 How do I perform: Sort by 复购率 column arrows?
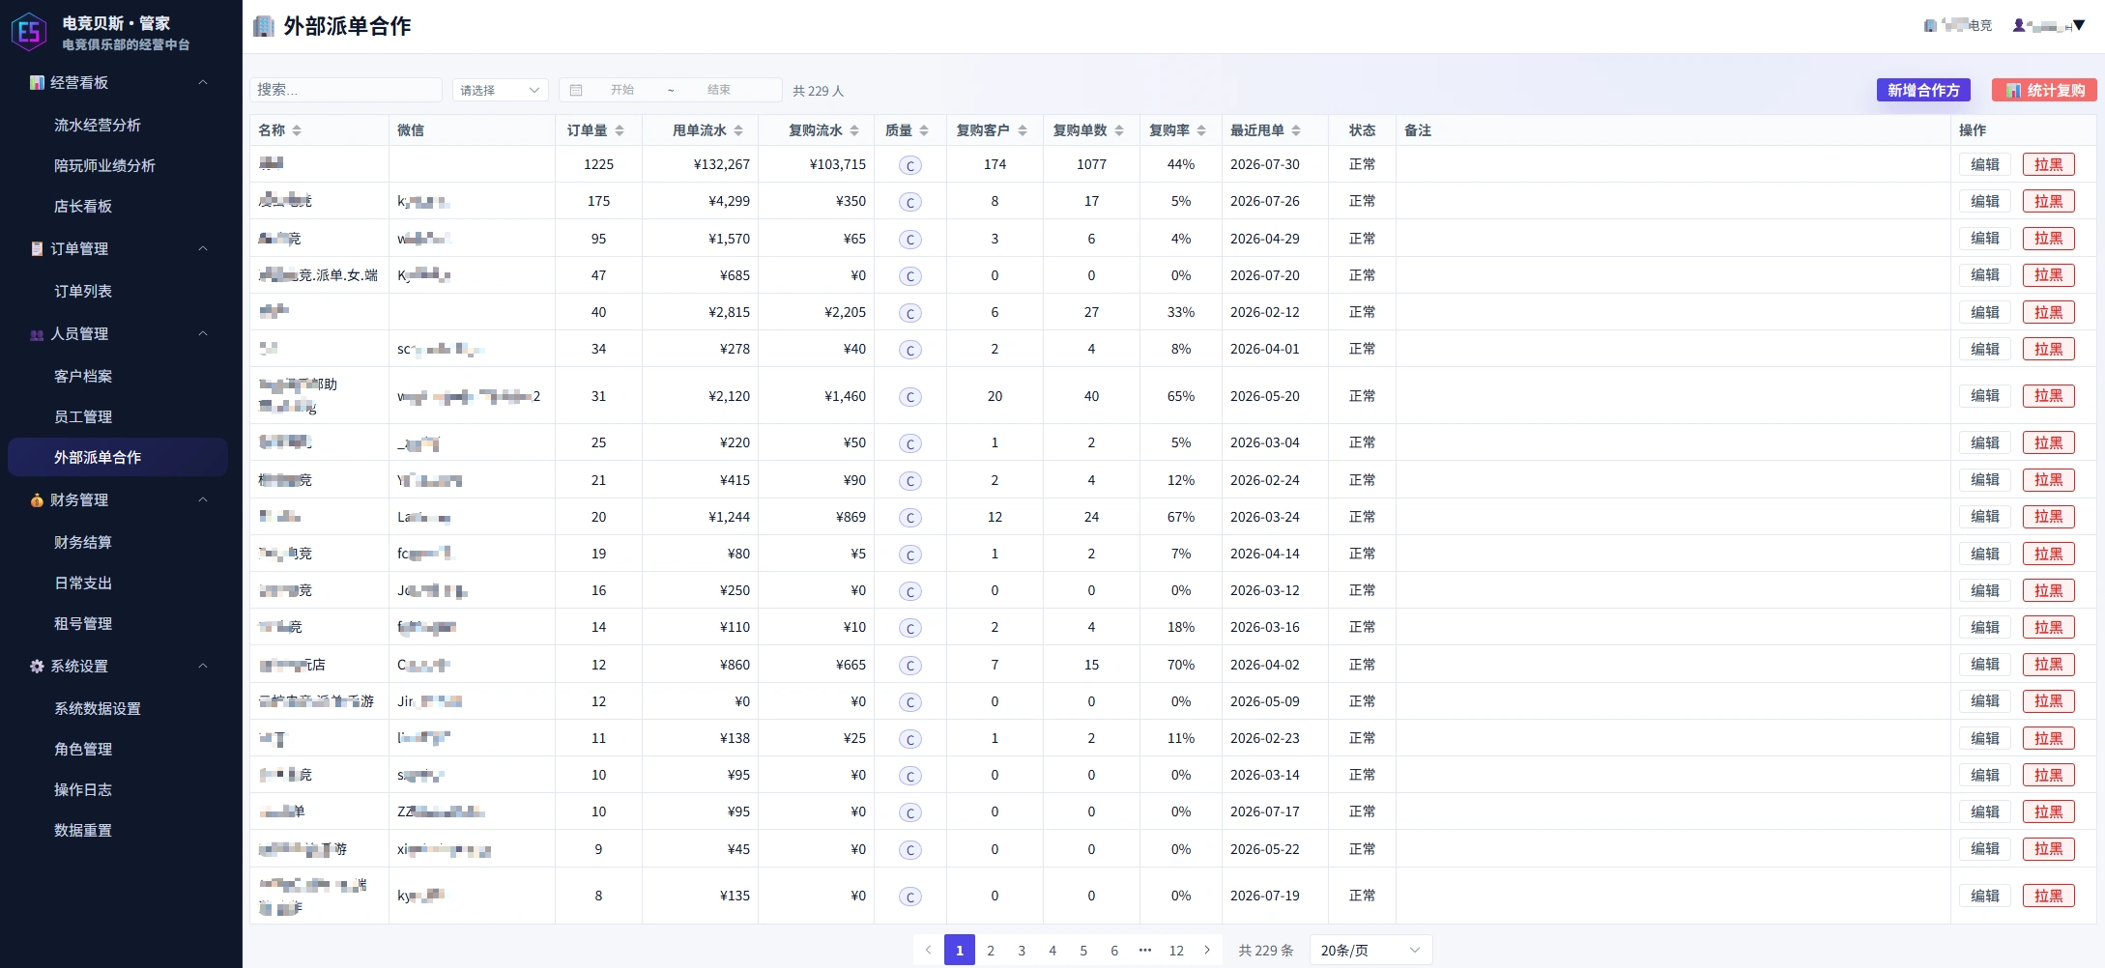1201,130
